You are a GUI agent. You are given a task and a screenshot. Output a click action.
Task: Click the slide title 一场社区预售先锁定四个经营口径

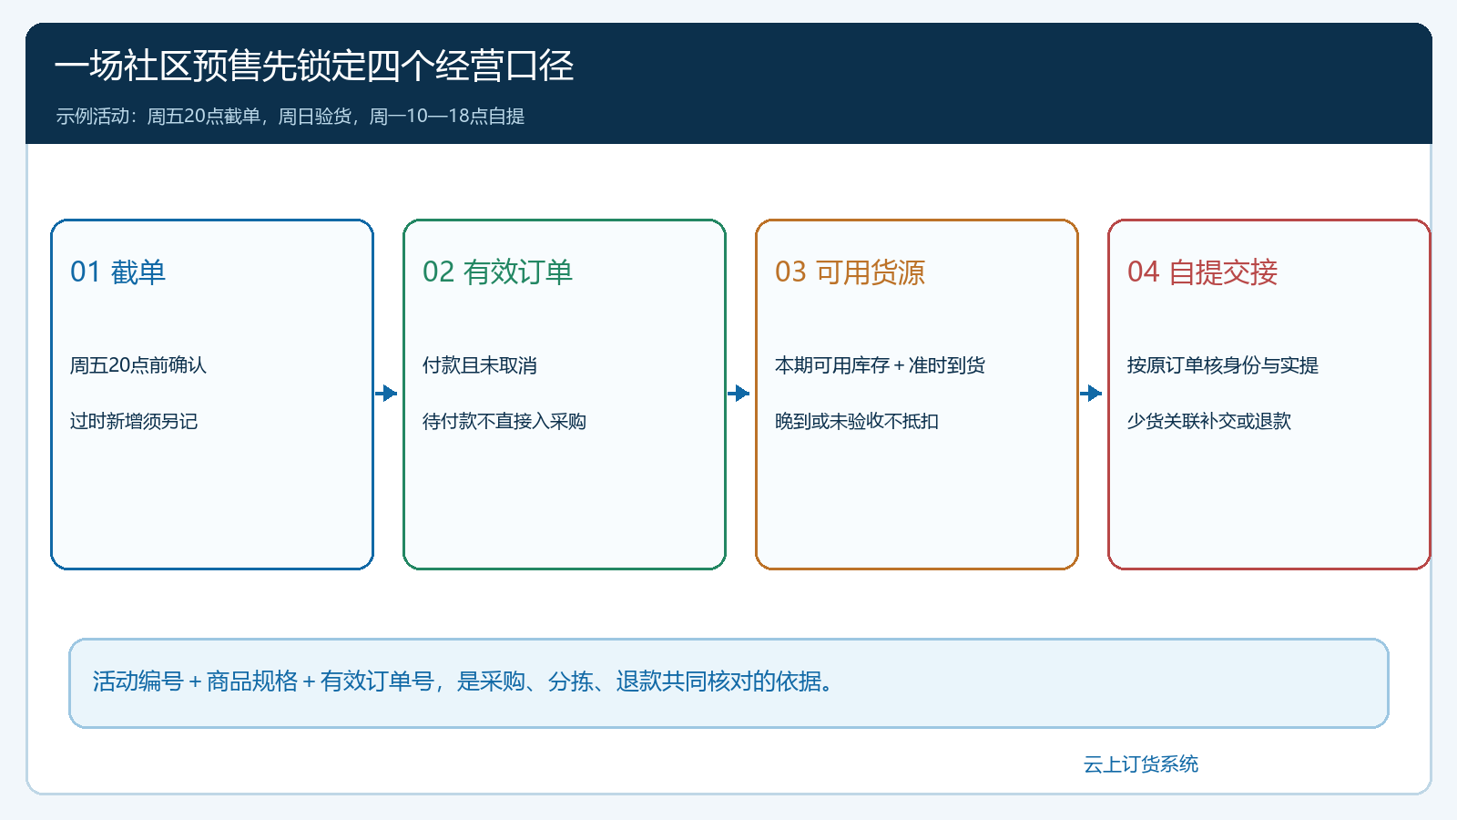pyautogui.click(x=314, y=66)
